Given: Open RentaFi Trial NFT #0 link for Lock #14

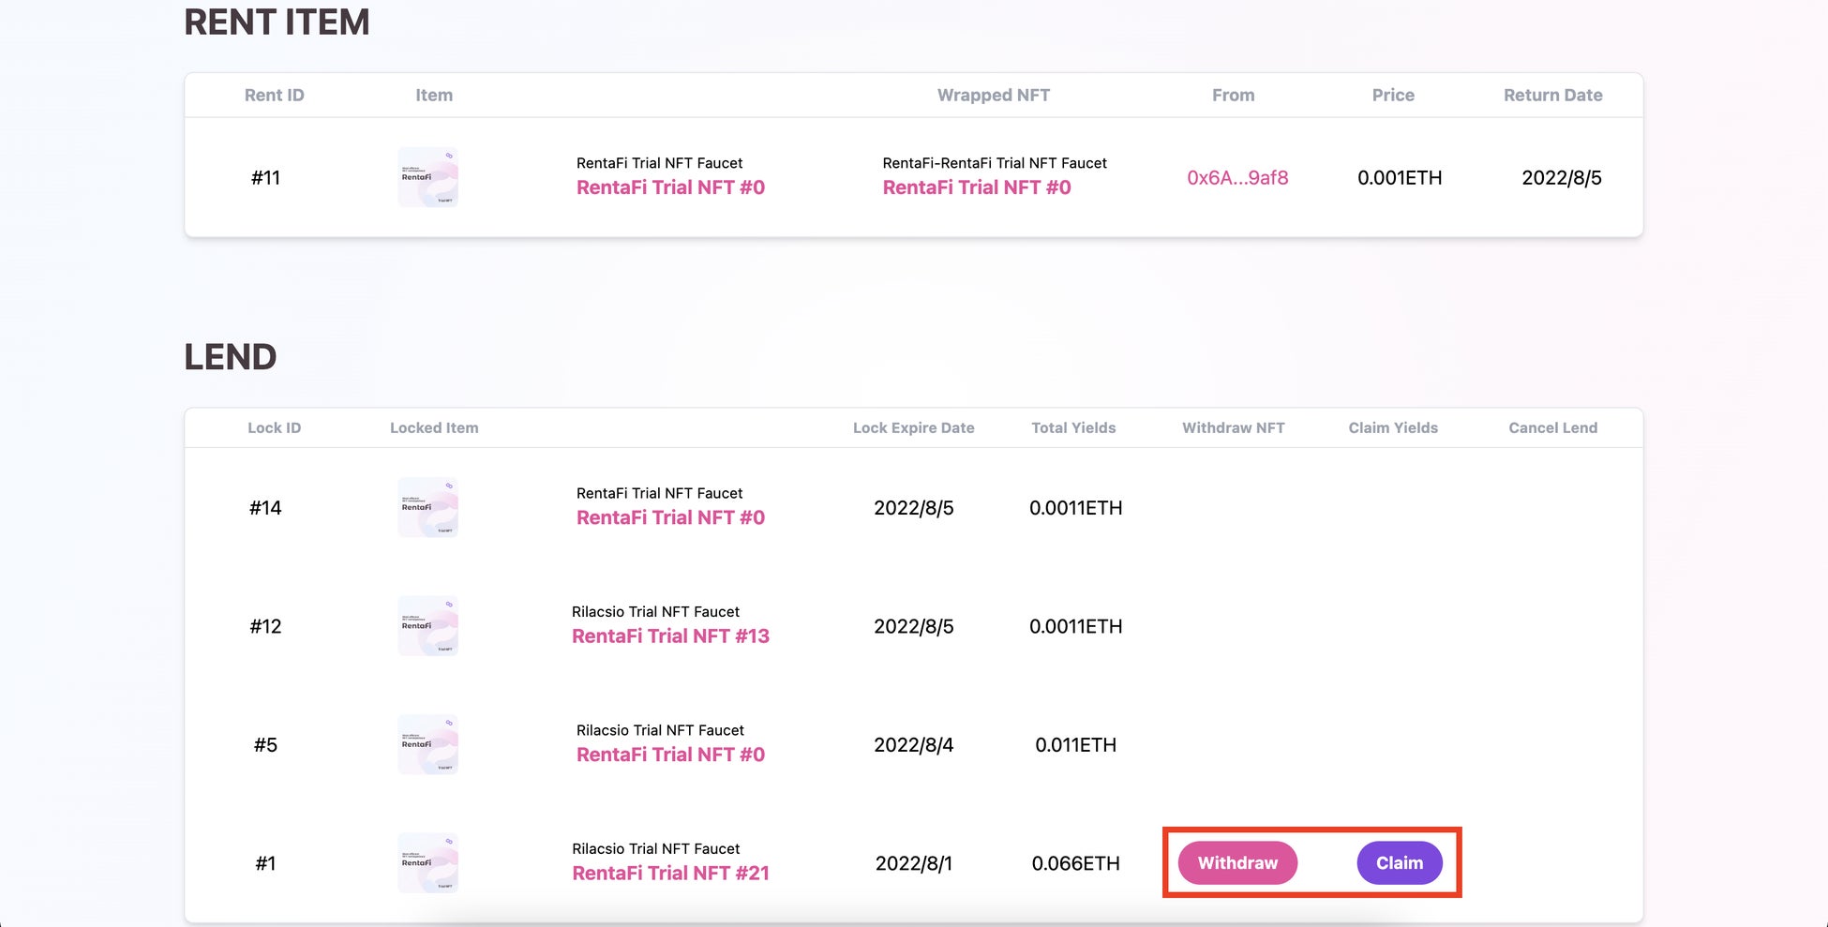Looking at the screenshot, I should point(670,517).
